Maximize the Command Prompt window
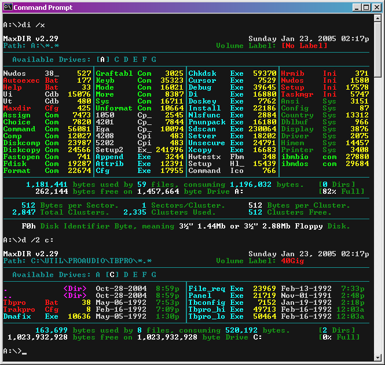The height and width of the screenshot is (365, 385). pyautogui.click(x=366, y=8)
